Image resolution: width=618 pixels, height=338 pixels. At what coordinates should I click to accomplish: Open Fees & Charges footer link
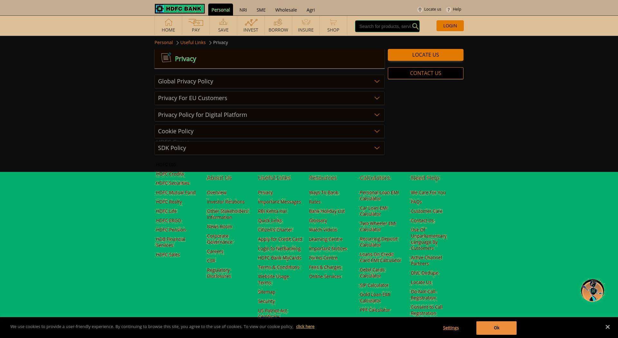click(x=325, y=267)
